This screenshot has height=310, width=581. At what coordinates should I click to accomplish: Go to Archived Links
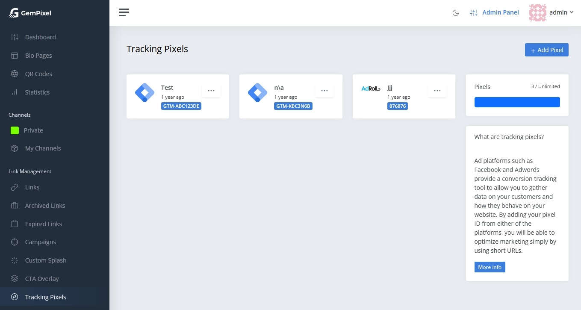tap(45, 205)
